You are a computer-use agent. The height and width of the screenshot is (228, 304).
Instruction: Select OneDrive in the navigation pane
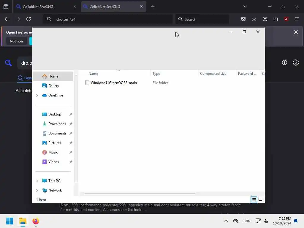pos(56,95)
